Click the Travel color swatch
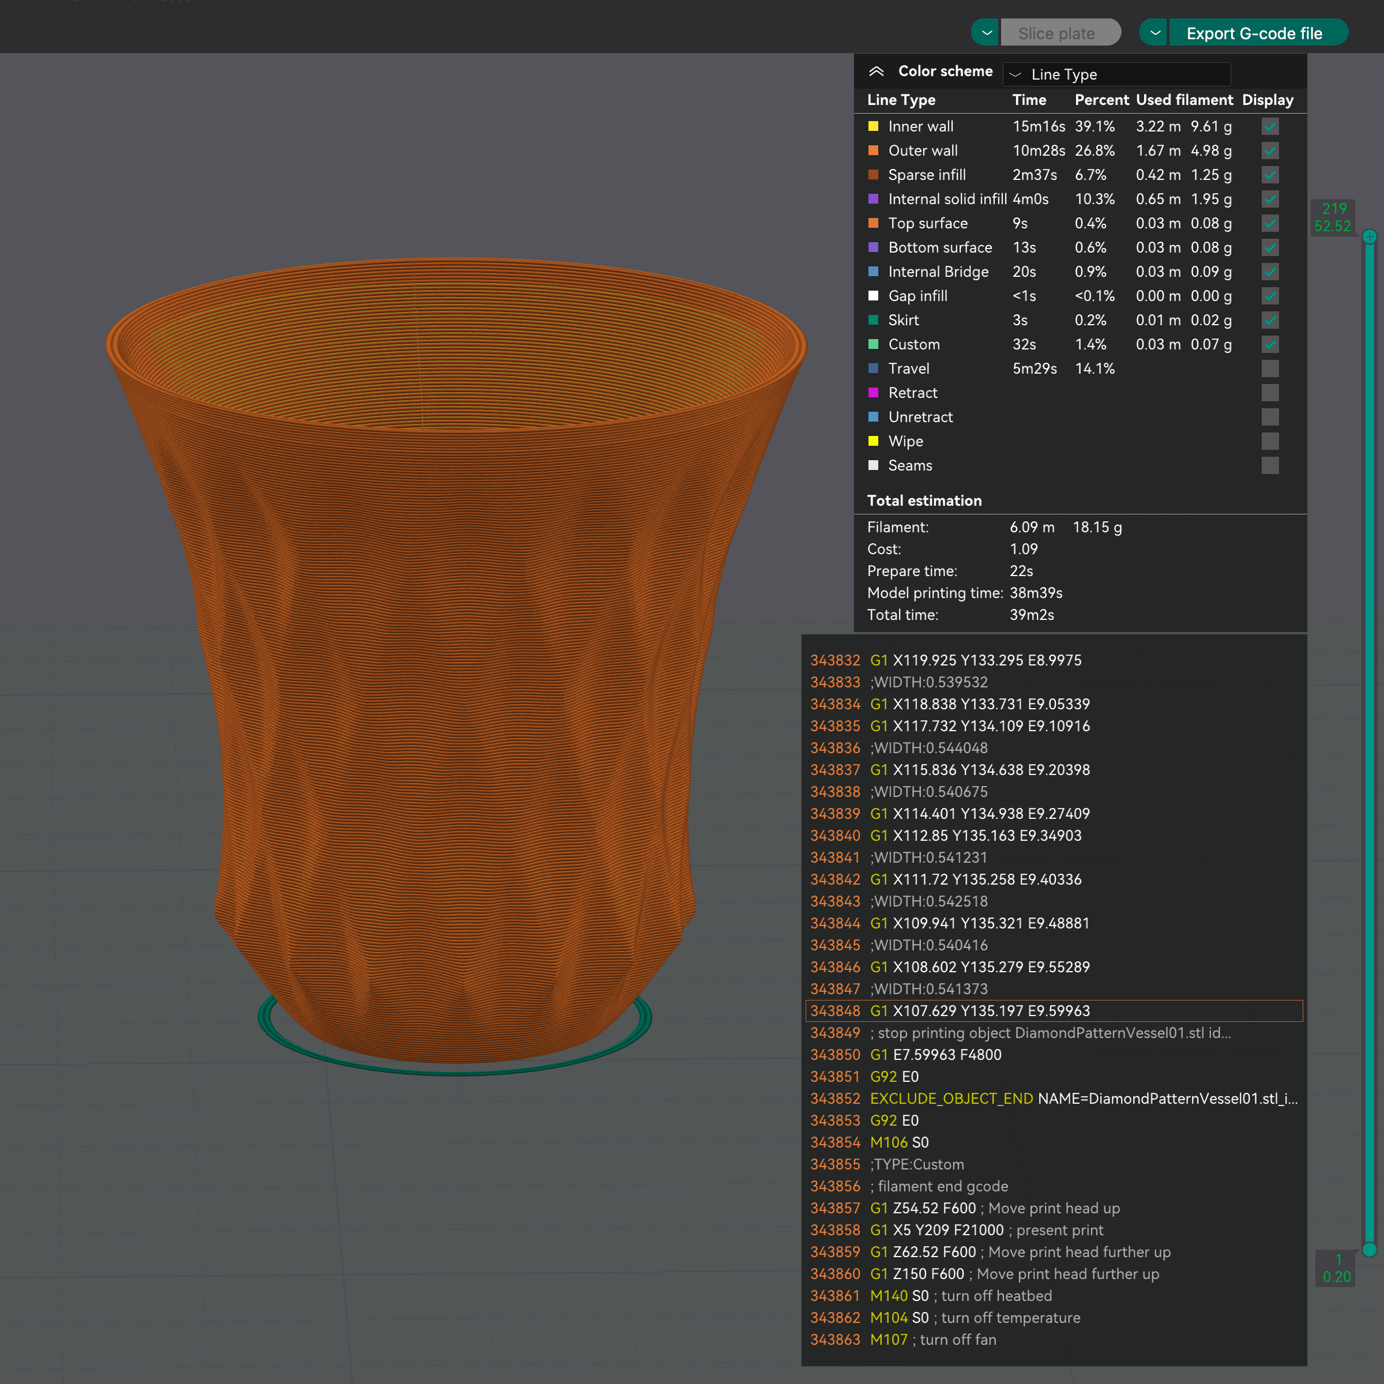 click(x=873, y=369)
